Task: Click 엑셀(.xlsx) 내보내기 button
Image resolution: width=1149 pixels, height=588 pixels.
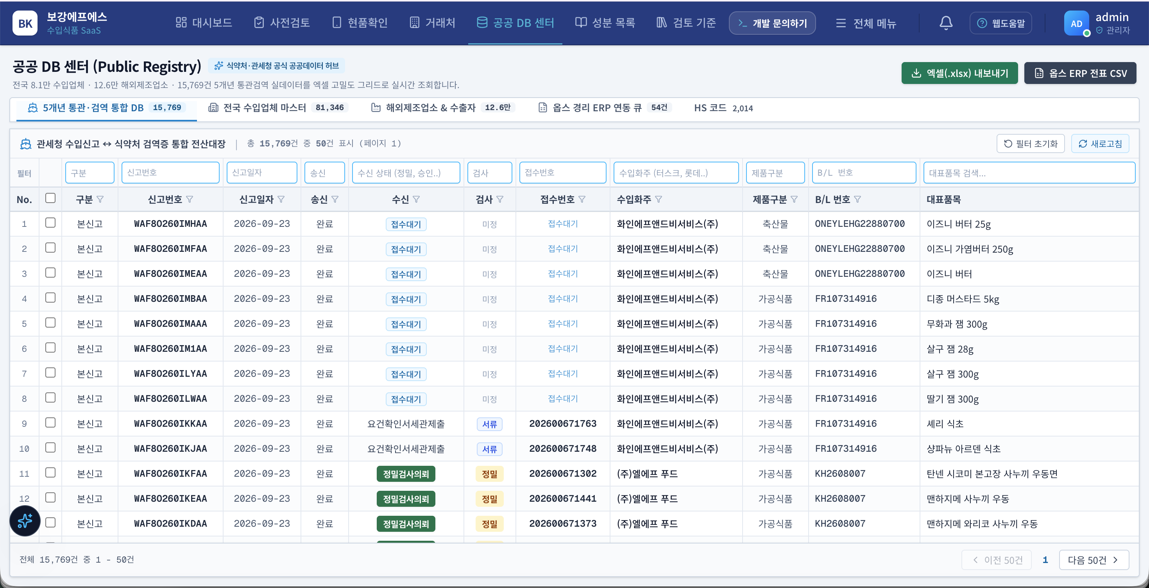Action: (959, 73)
